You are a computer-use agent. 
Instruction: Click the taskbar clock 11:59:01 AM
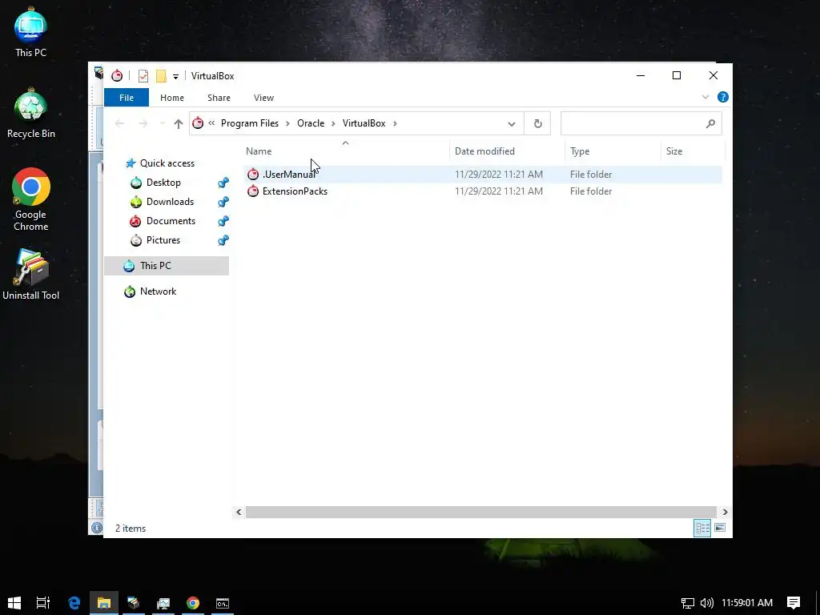[747, 603]
